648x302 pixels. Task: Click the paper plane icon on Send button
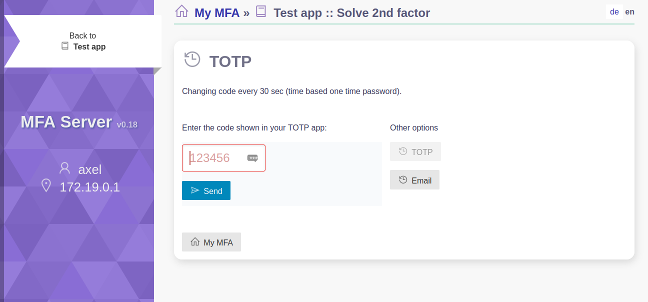pos(195,190)
